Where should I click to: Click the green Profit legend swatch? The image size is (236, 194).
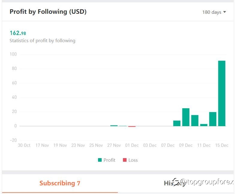(x=100, y=160)
